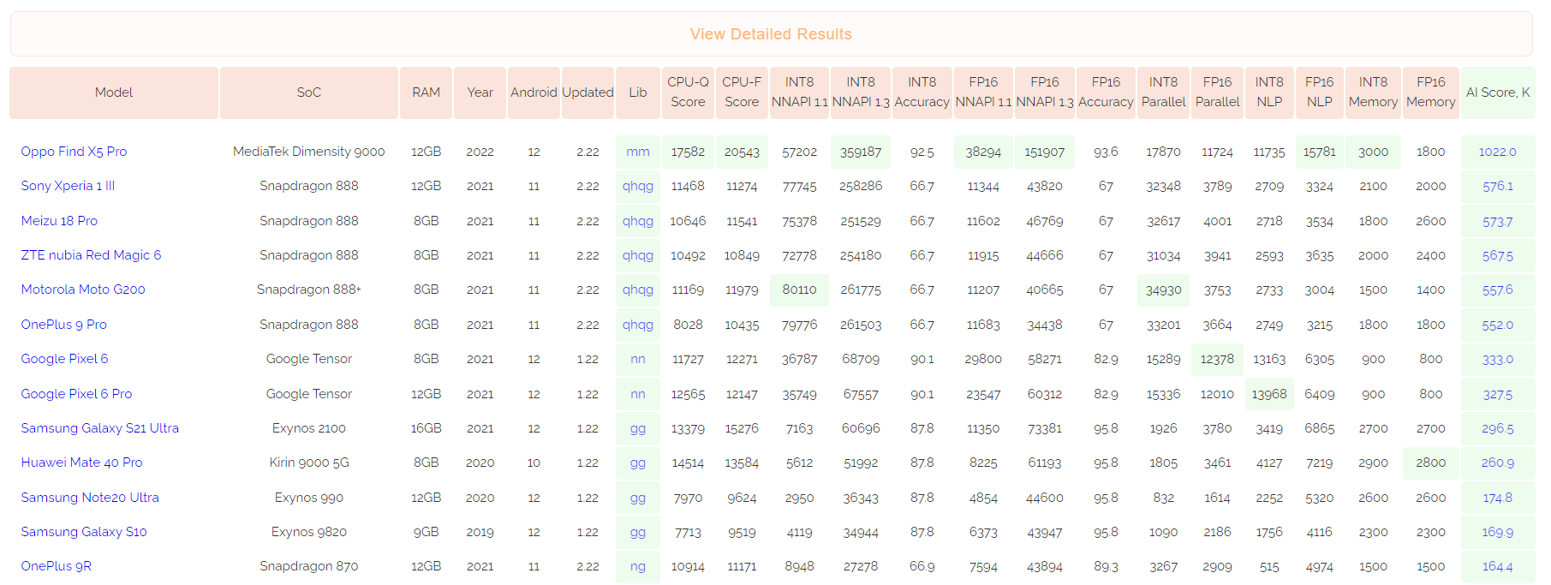Open the OnePlus 9 Pro link
1551x585 pixels.
[x=63, y=325]
